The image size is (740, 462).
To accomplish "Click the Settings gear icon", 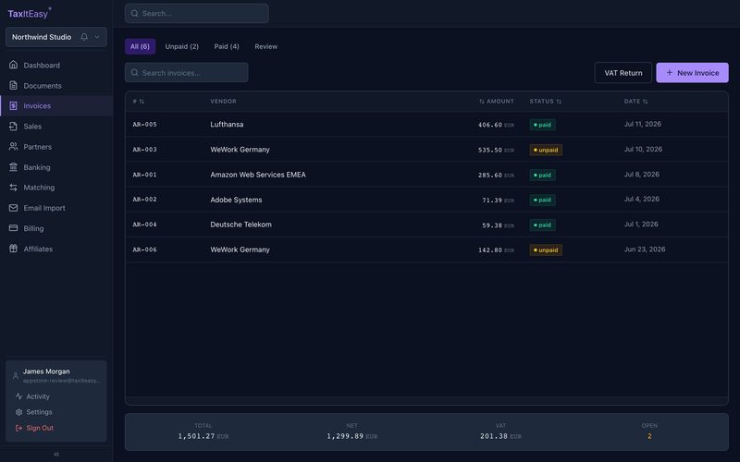I will tap(18, 412).
